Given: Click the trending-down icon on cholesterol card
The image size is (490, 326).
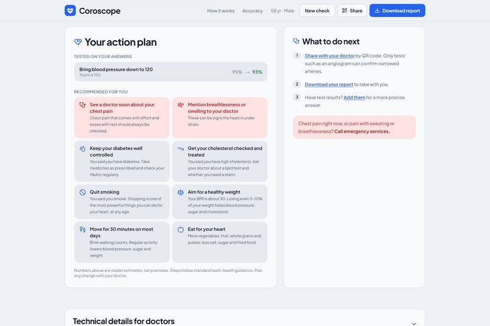Looking at the screenshot, I should [181, 149].
